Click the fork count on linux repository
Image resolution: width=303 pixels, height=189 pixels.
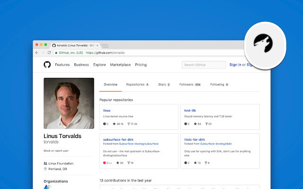[133, 124]
